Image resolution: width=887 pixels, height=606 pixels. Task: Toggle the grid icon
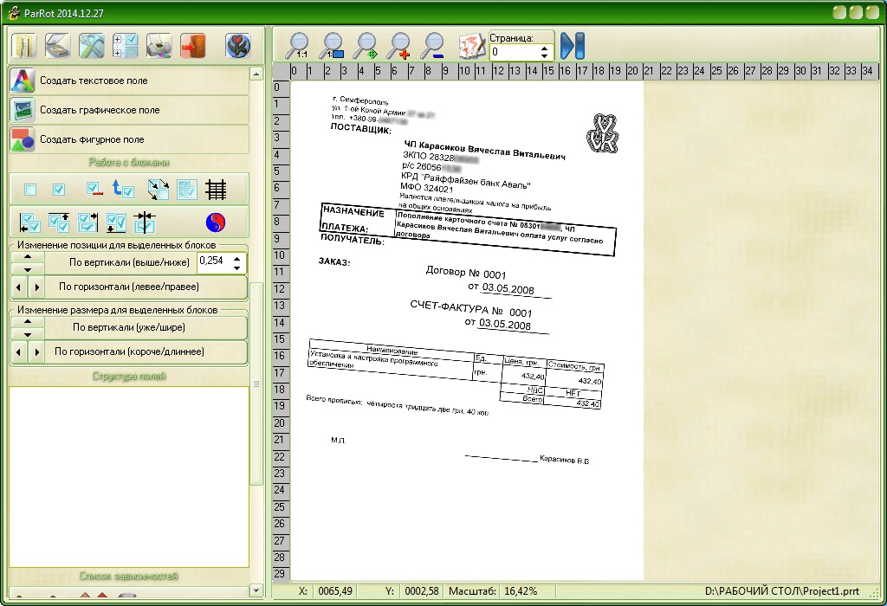click(x=216, y=190)
